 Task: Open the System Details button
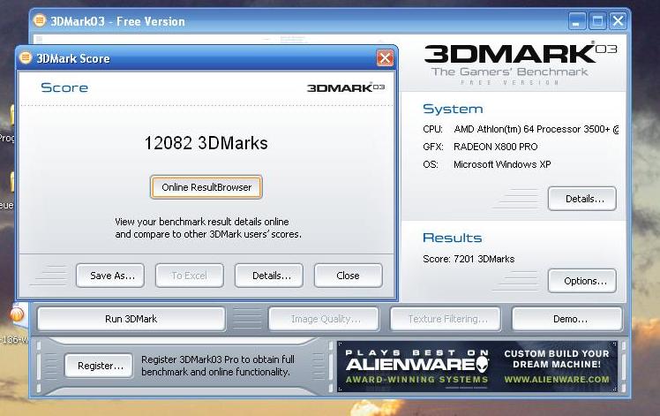[582, 199]
